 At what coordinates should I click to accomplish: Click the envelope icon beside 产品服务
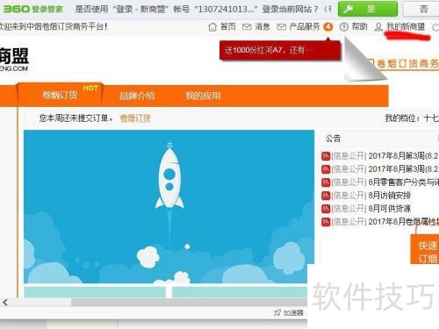[281, 27]
